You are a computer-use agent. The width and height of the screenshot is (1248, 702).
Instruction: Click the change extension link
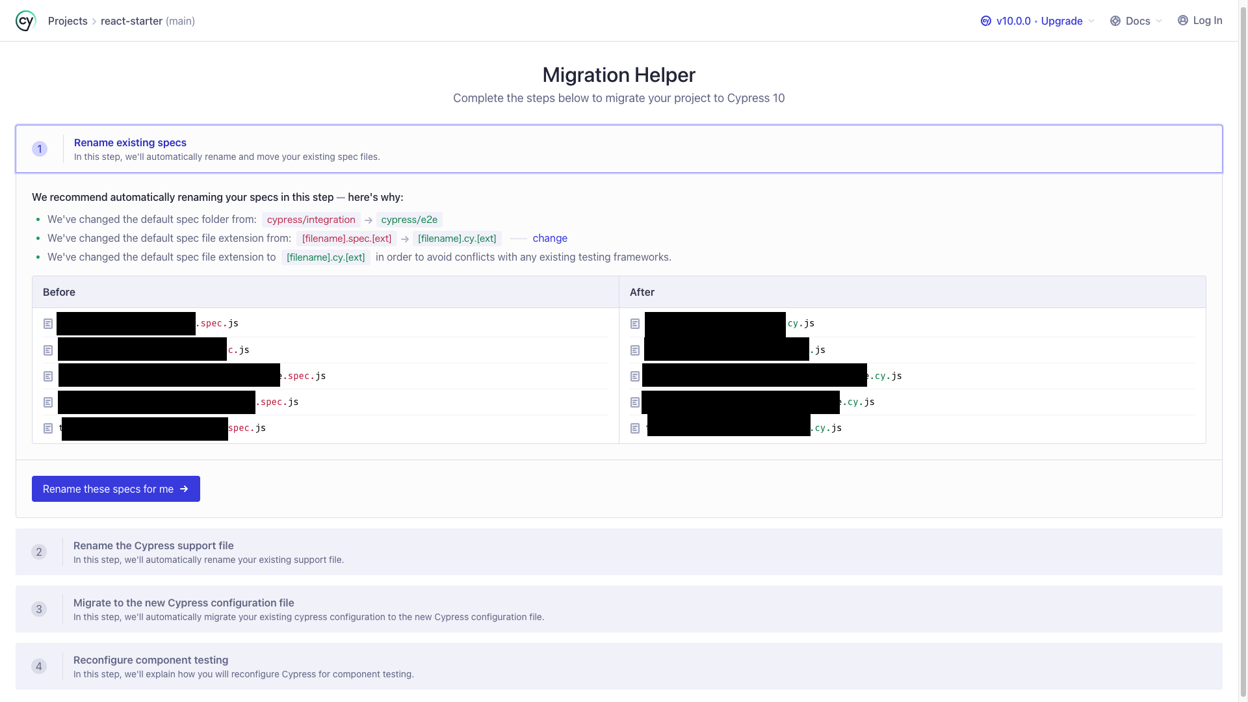[x=550, y=238]
